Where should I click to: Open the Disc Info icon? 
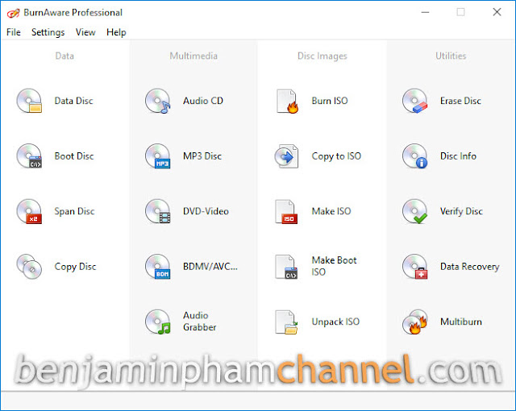[415, 156]
